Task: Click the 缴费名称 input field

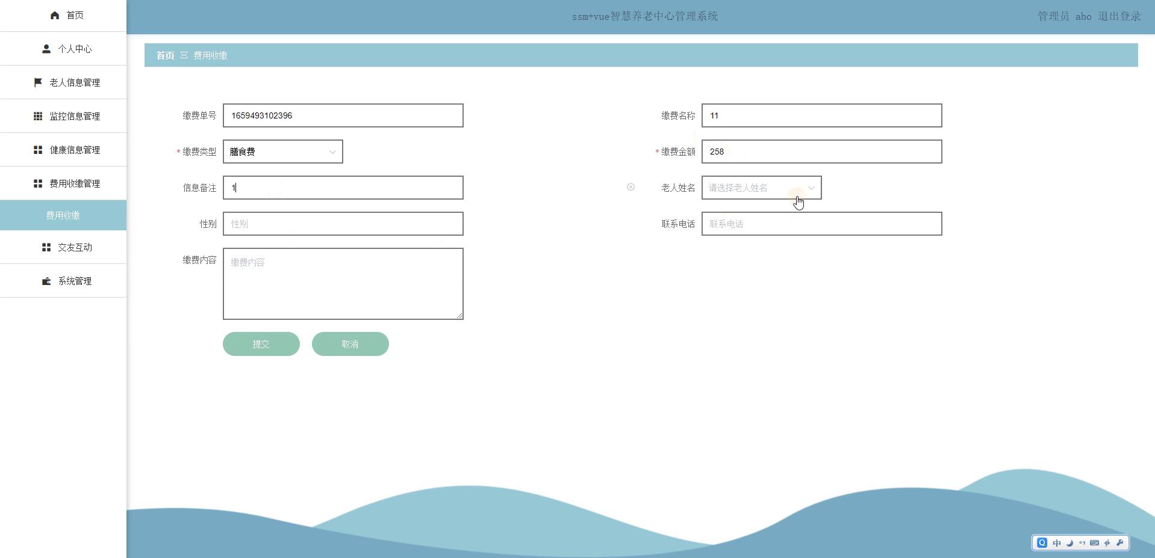Action: click(x=822, y=115)
